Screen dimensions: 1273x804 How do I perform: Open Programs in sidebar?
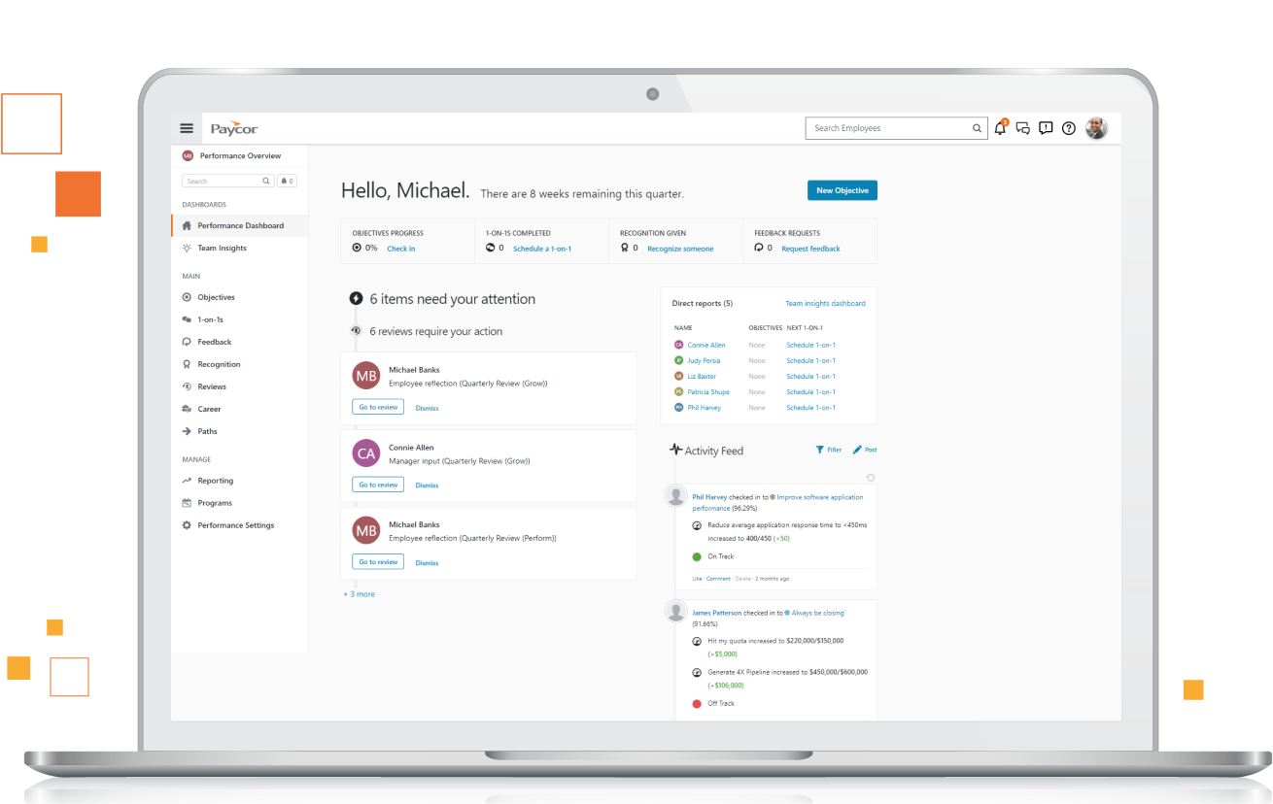215,503
